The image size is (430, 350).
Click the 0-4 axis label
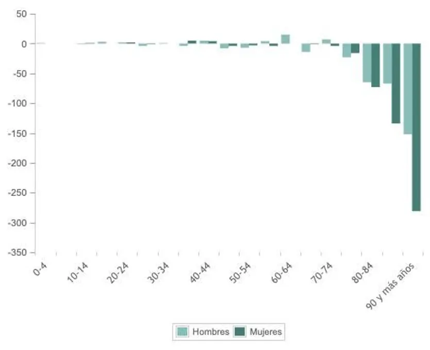(40, 269)
